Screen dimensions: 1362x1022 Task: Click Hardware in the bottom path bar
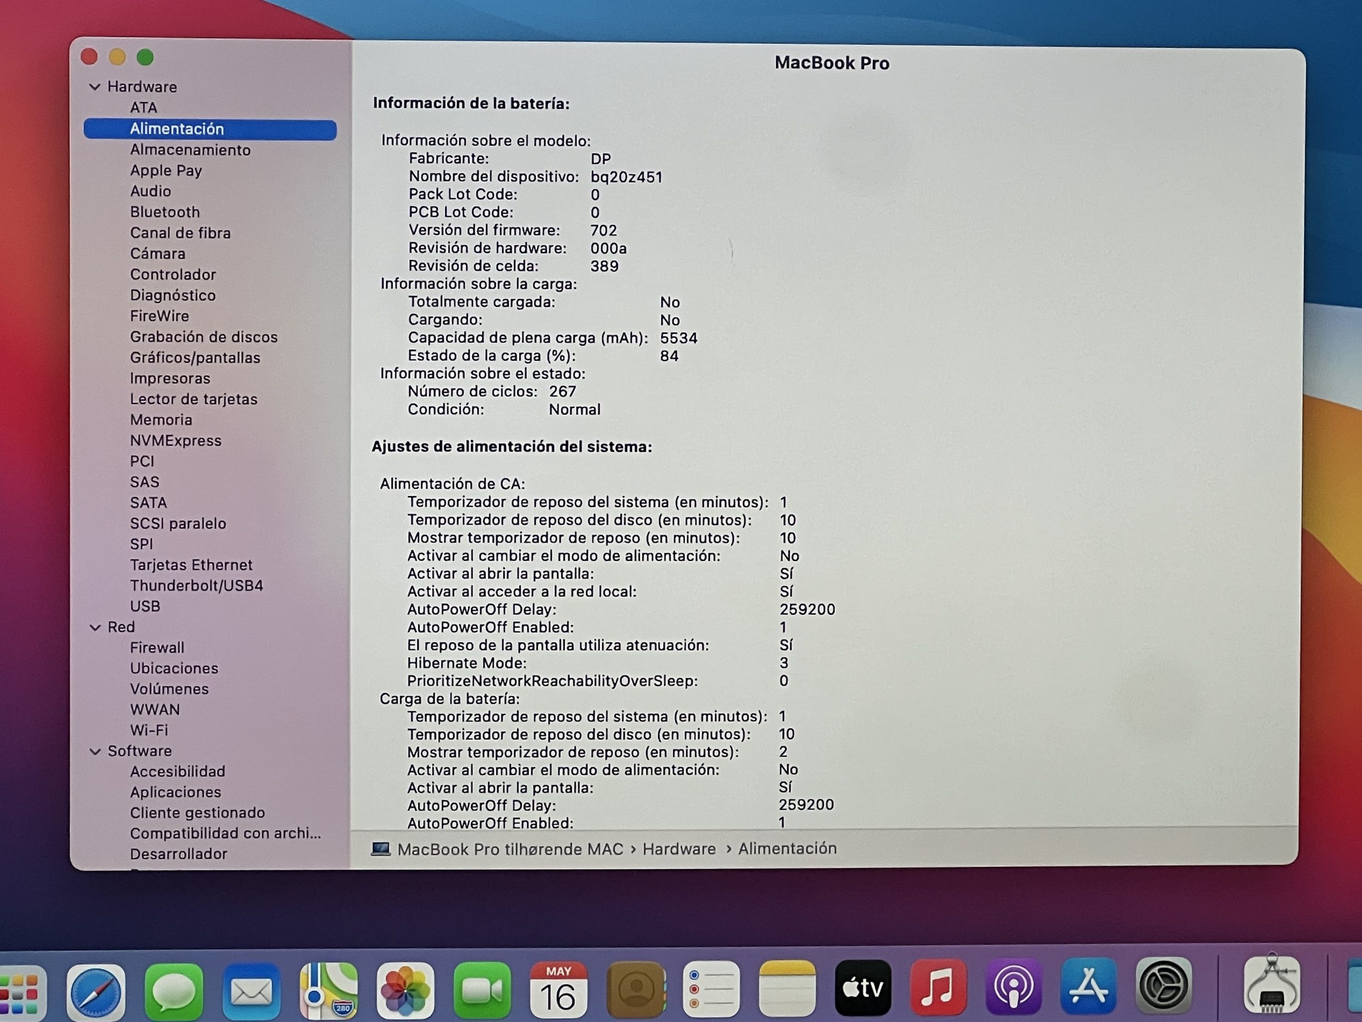[678, 849]
